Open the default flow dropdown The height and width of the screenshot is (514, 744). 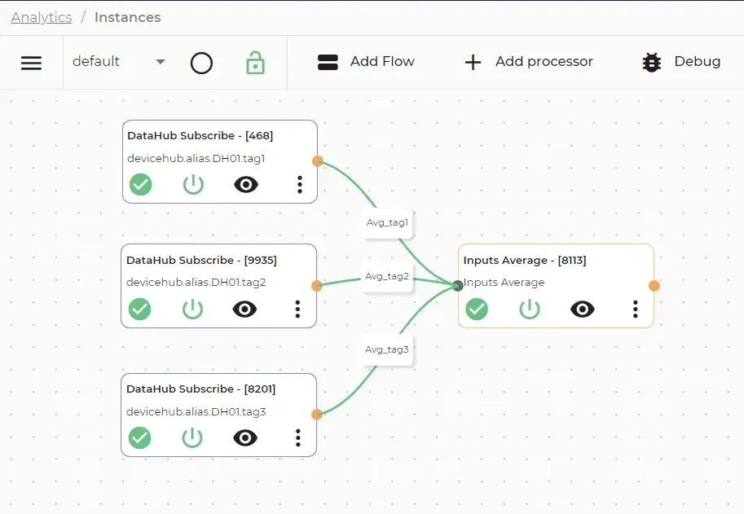[x=119, y=62]
